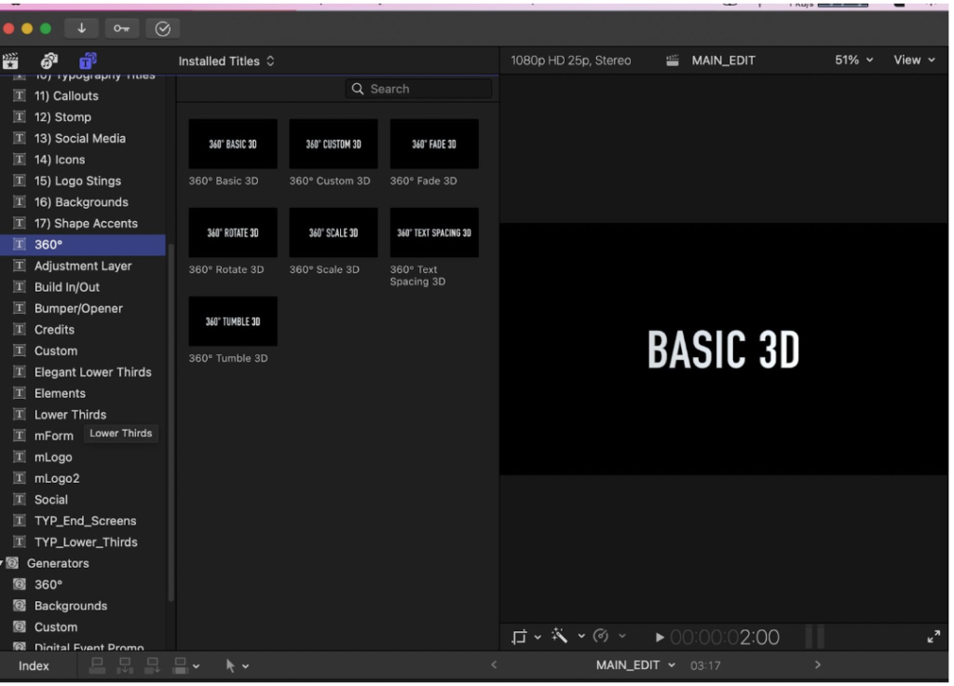Click the Import Media down-arrow button
Image resolution: width=954 pixels, height=686 pixels.
click(82, 29)
